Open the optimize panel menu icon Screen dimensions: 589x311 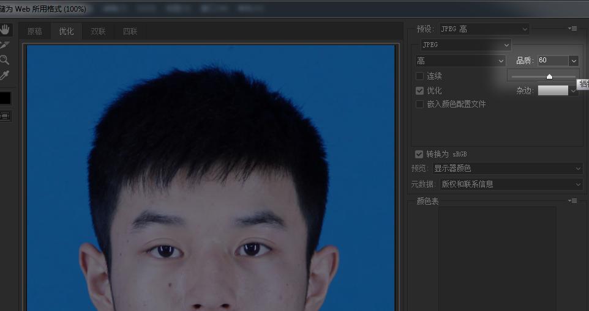(572, 29)
